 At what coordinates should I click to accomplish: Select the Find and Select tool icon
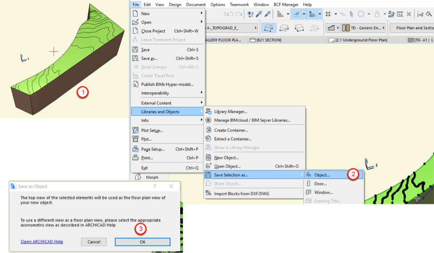click(x=250, y=14)
